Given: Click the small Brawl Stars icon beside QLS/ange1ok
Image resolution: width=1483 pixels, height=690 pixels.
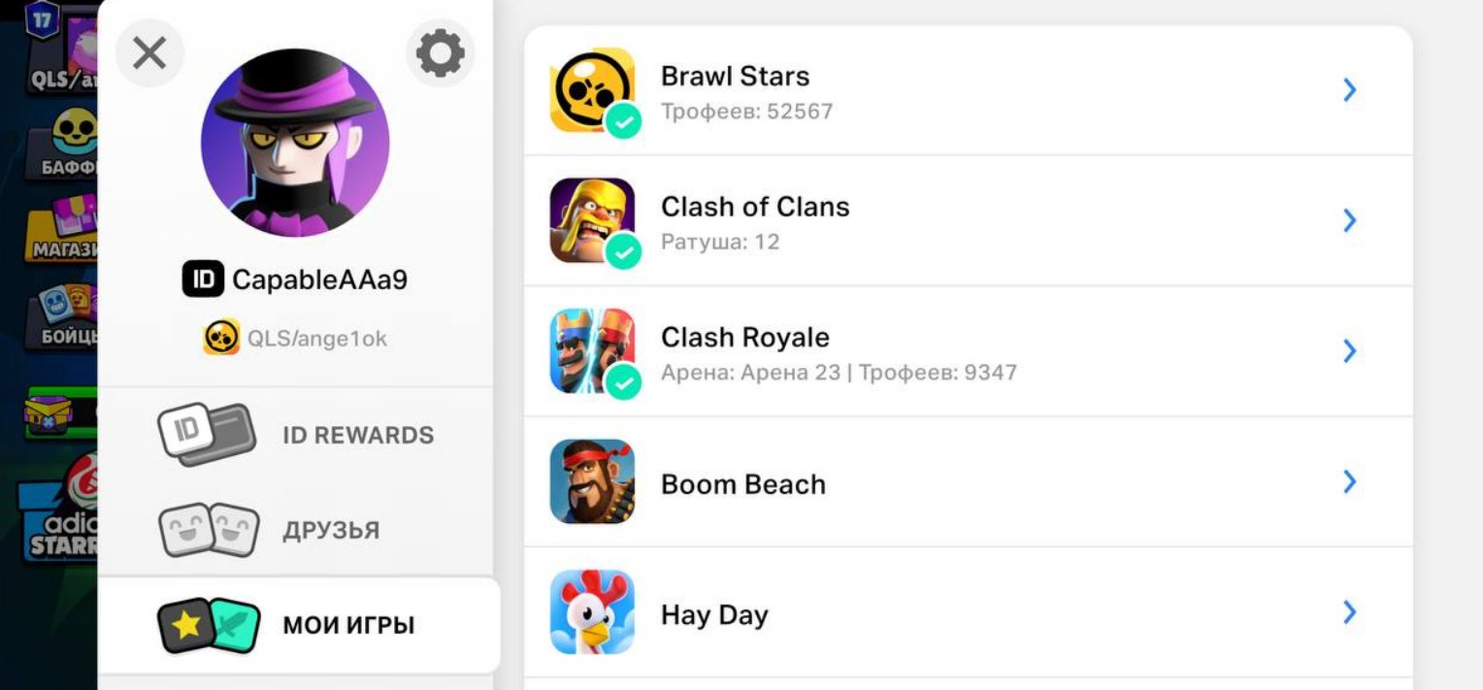Looking at the screenshot, I should tap(221, 338).
